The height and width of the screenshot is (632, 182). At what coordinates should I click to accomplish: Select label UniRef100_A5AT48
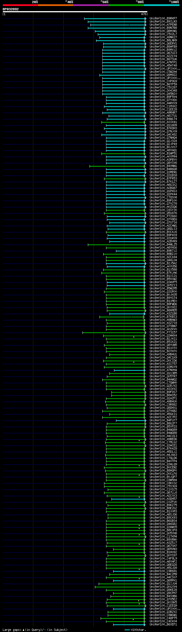pyautogui.click(x=163, y=65)
